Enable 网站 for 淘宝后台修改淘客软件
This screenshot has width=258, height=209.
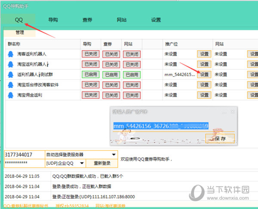pos(132,85)
